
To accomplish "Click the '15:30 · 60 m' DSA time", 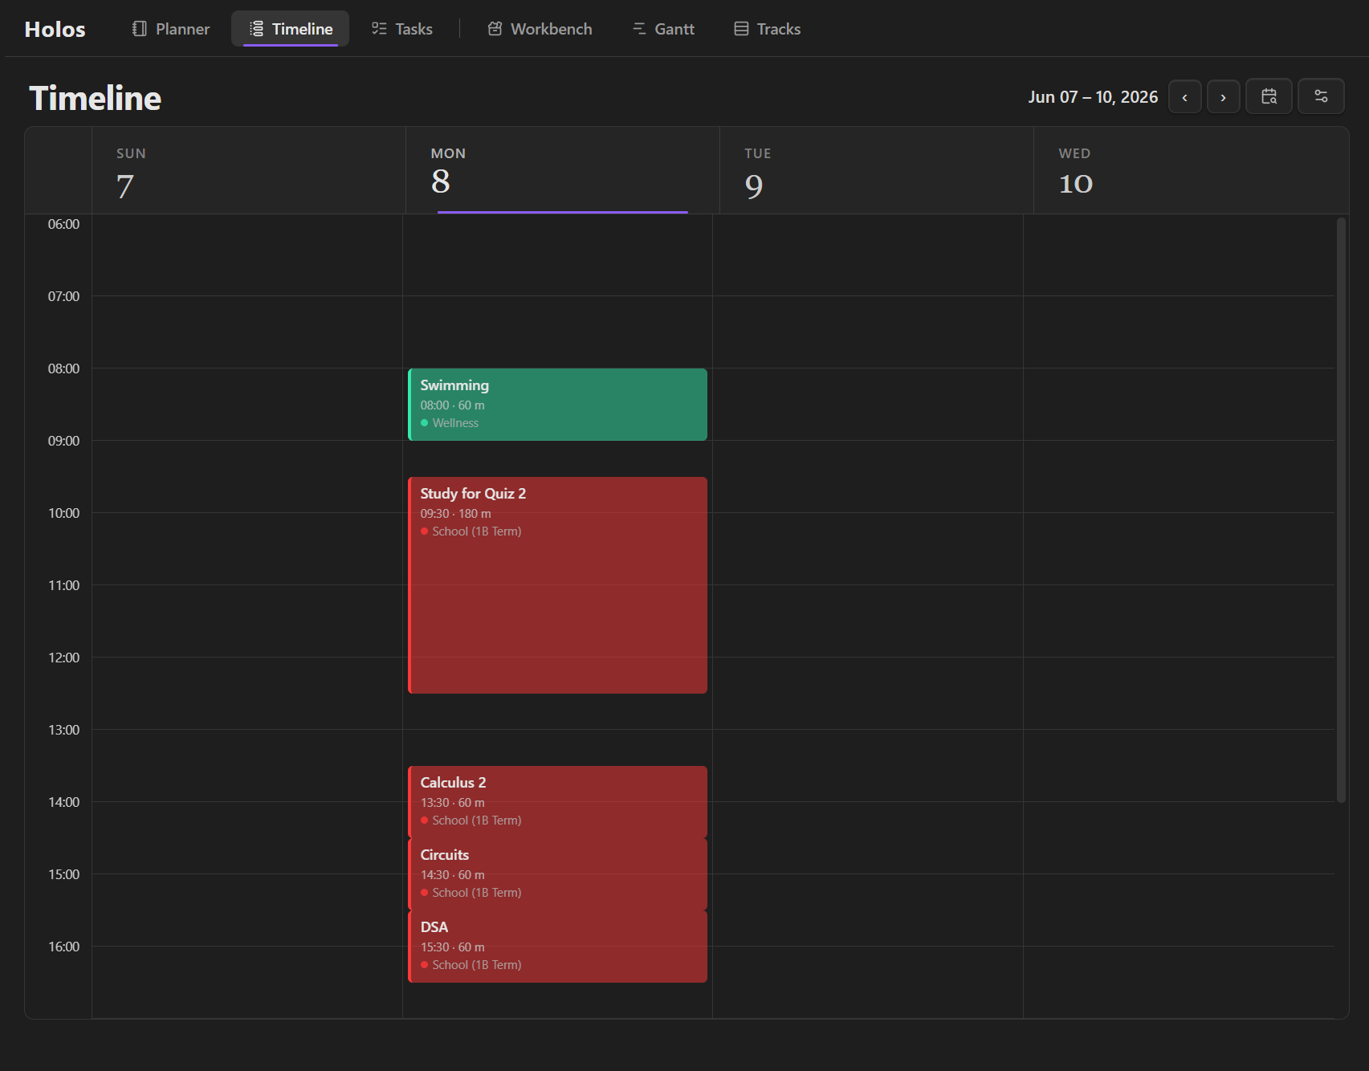I will pyautogui.click(x=452, y=947).
